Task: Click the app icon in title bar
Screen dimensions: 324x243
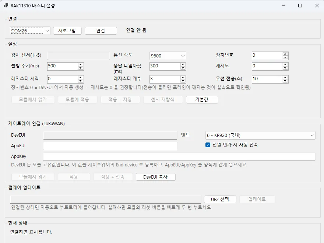Action: click(6, 6)
